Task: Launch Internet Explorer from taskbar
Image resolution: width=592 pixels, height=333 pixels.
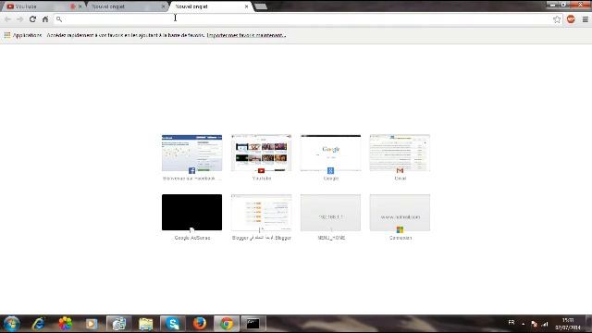Action: tap(39, 324)
